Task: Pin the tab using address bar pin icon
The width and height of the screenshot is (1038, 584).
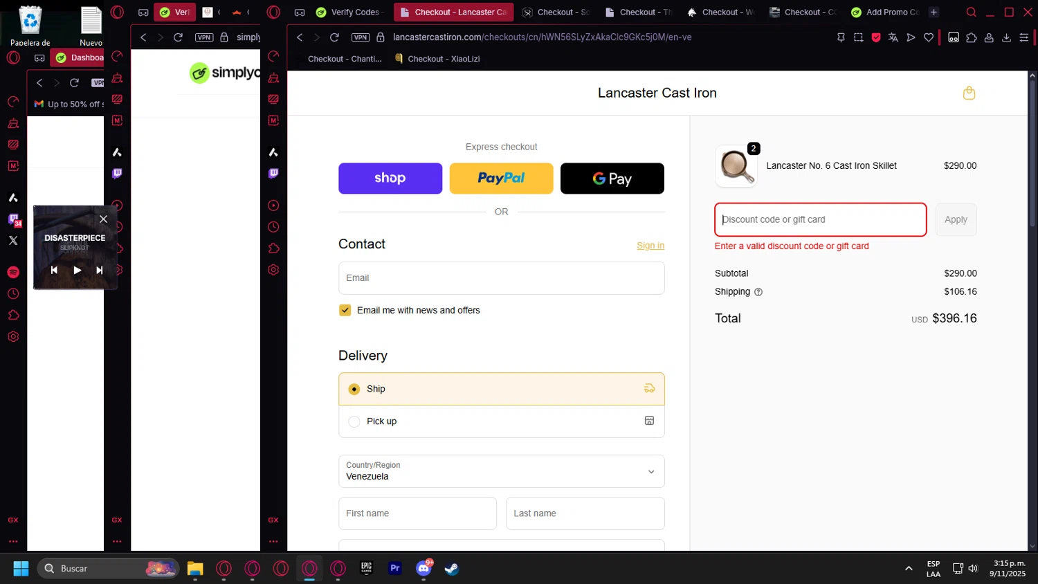Action: click(841, 37)
